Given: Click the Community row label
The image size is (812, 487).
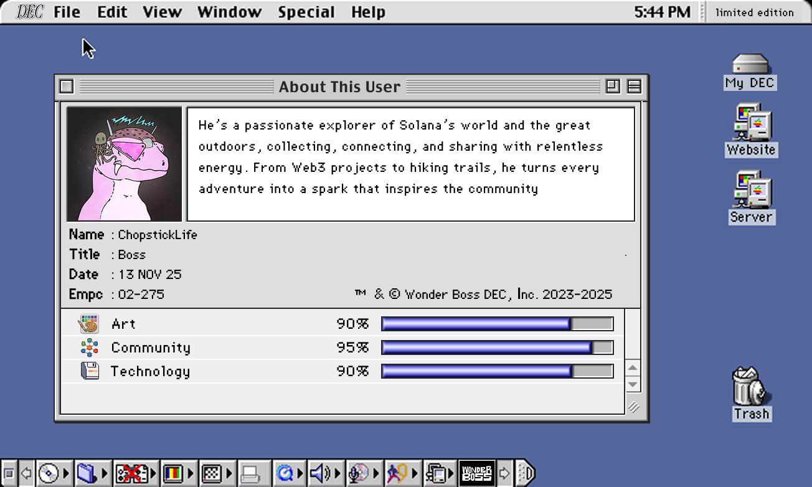Looking at the screenshot, I should 151,348.
